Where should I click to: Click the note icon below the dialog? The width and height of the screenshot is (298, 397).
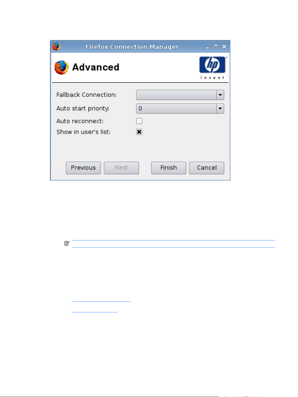[67, 243]
